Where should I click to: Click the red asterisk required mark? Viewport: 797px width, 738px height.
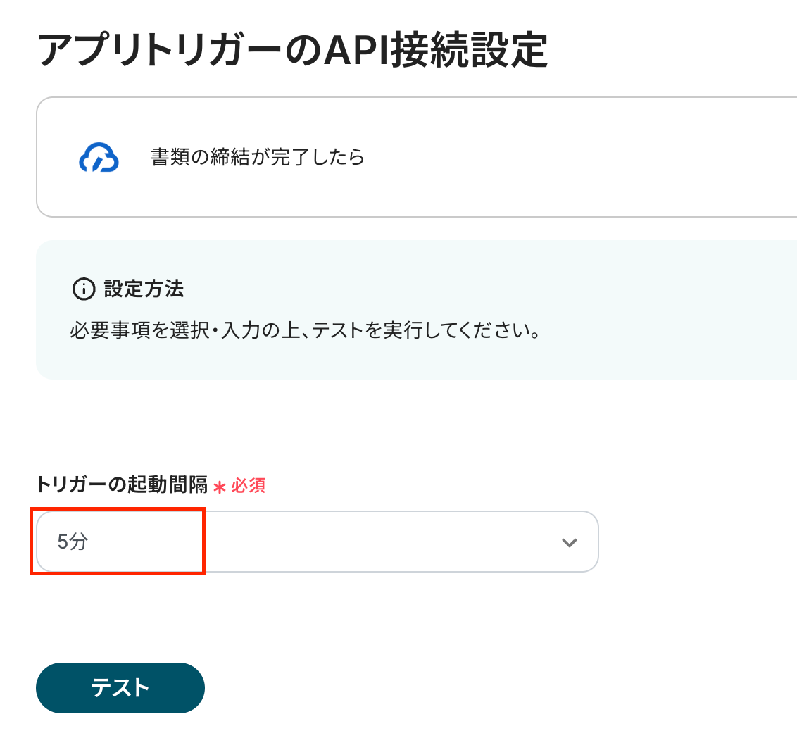(219, 487)
